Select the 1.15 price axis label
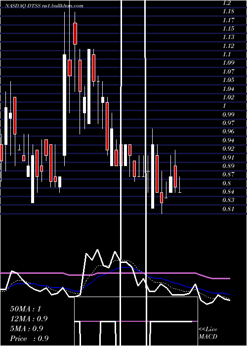The width and height of the screenshot is (247, 346). [x=228, y=29]
